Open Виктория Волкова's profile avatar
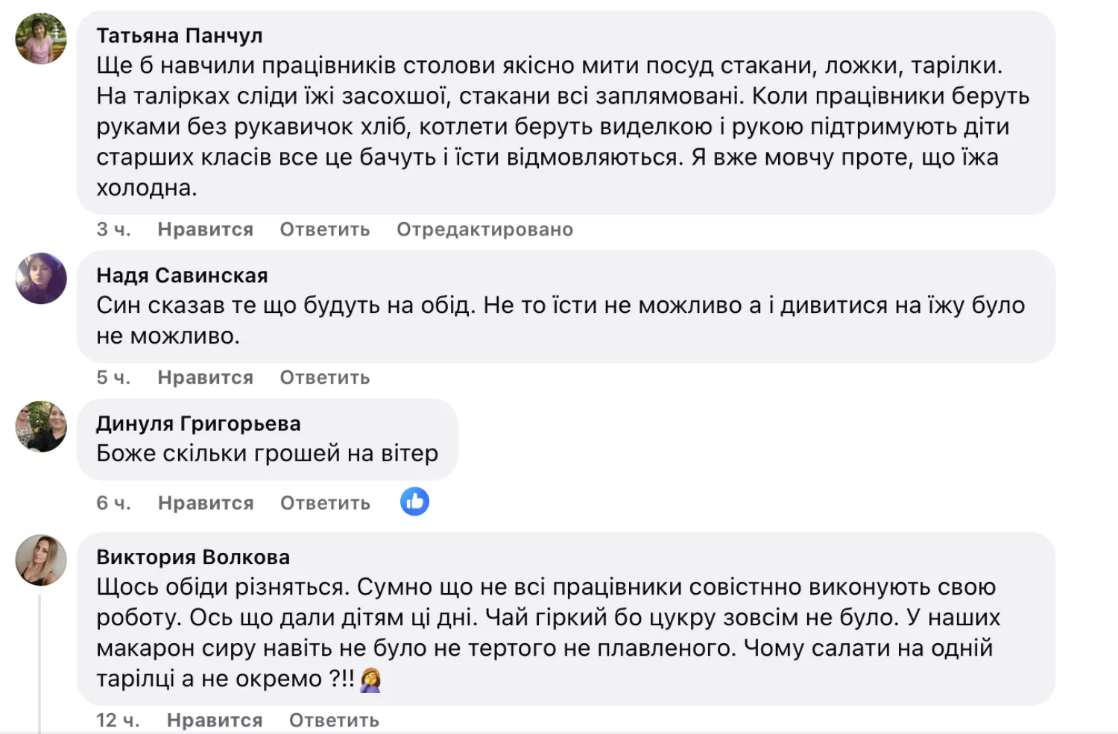 [41, 560]
